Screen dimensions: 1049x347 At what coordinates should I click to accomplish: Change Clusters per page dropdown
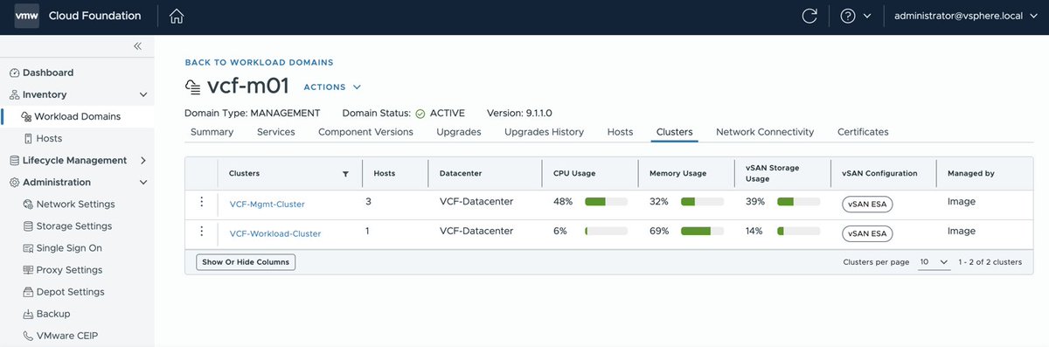click(x=934, y=262)
